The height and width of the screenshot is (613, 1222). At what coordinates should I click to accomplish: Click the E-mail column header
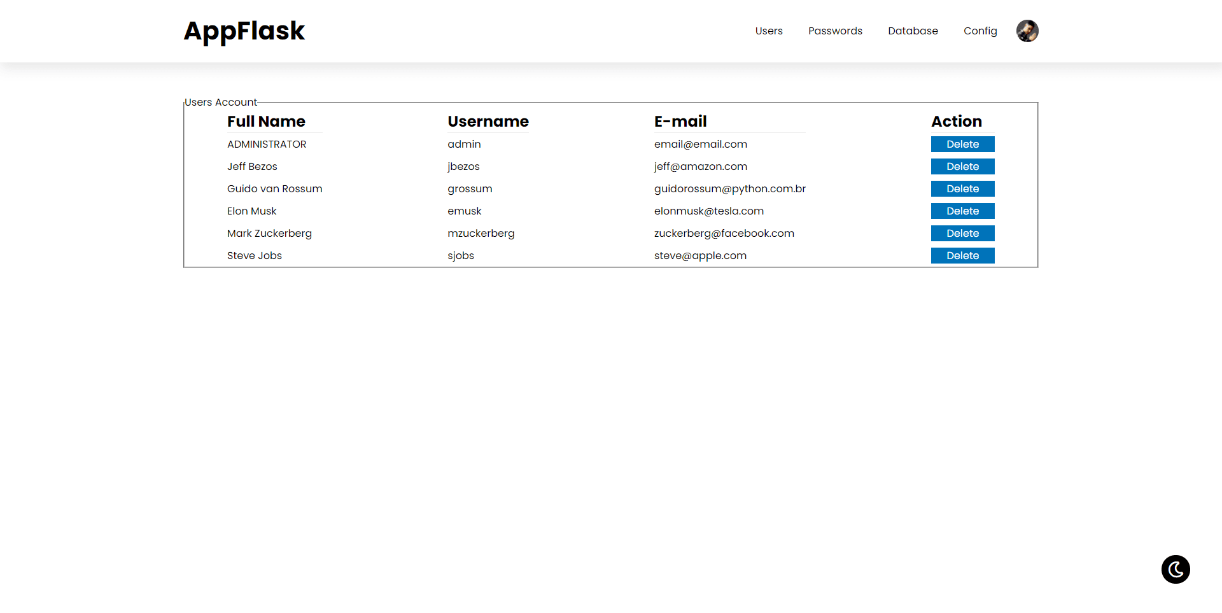(x=680, y=121)
